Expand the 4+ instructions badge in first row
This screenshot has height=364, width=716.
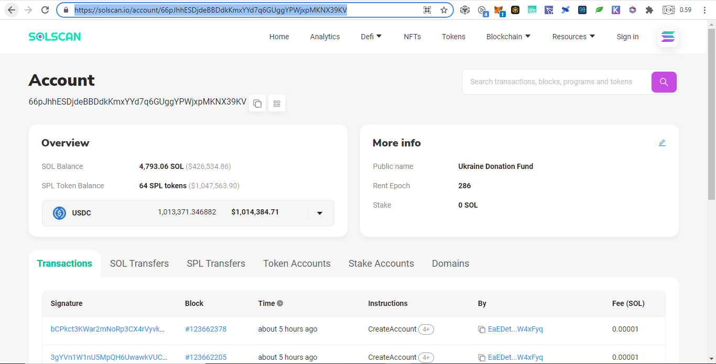[426, 329]
